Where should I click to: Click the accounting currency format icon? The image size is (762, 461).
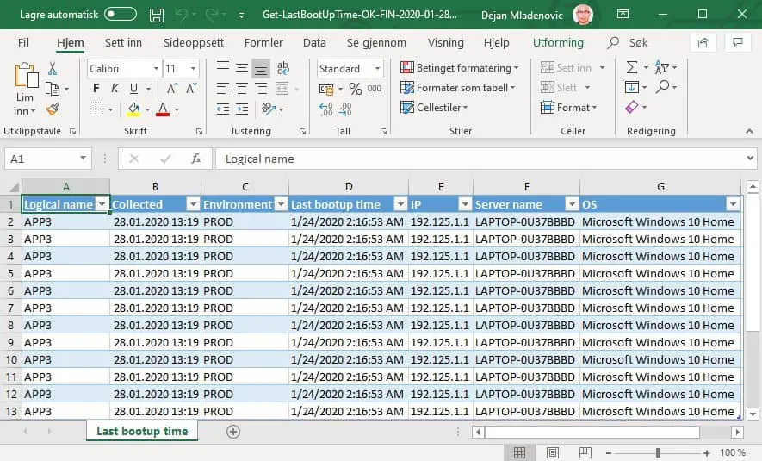(326, 89)
